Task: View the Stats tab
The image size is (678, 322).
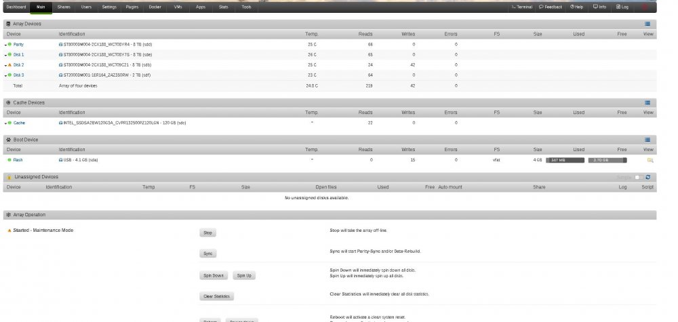Action: pyautogui.click(x=224, y=7)
